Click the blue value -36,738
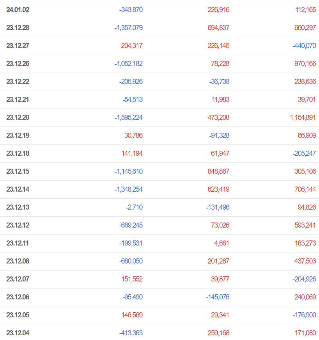The width and height of the screenshot is (319, 340). 219,82
